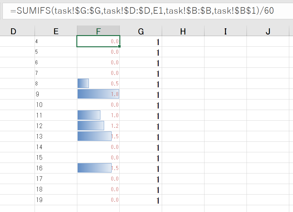Select column F header
The height and width of the screenshot is (212, 293).
point(98,31)
